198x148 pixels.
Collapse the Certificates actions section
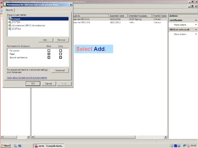[x=196, y=20]
